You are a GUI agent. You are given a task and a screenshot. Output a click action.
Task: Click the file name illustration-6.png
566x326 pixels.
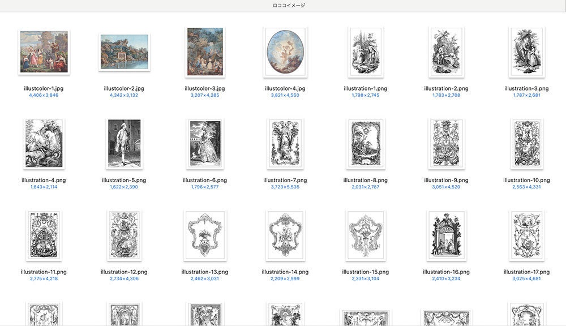[205, 180]
